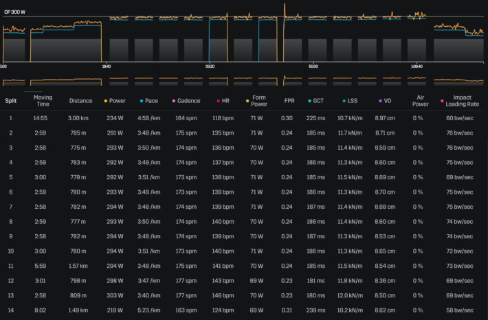The image size is (488, 320).
Task: Click the 50:00 time axis marker
Action: point(313,67)
